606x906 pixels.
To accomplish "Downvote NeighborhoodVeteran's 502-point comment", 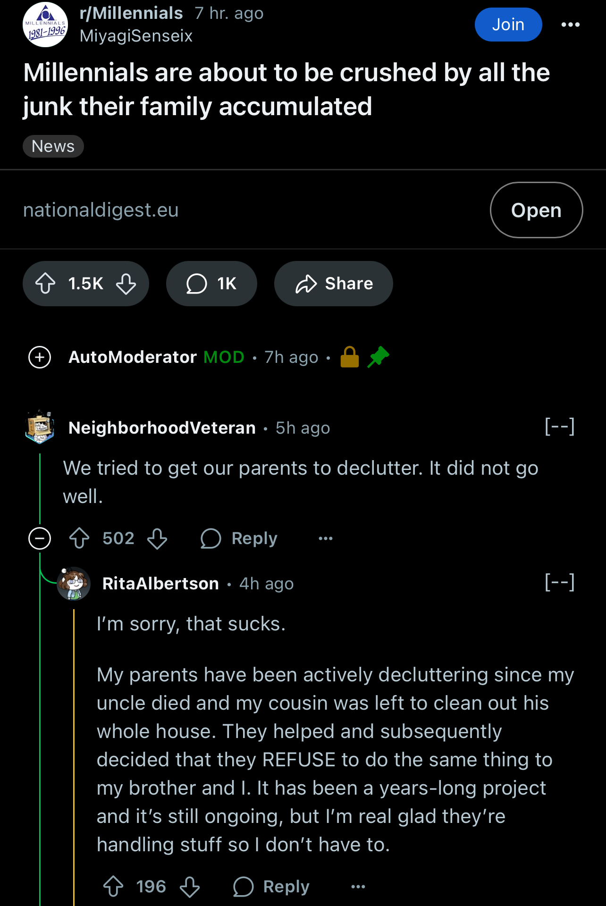I will click(x=157, y=538).
